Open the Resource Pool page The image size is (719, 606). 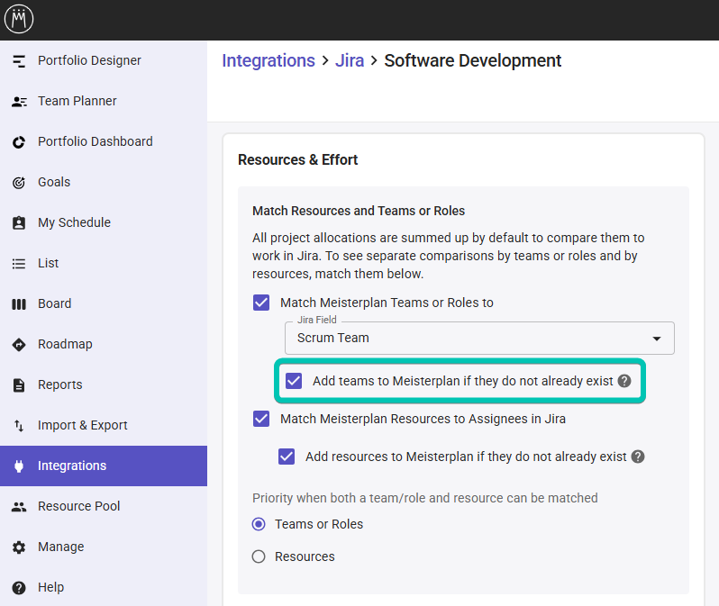[x=104, y=506]
